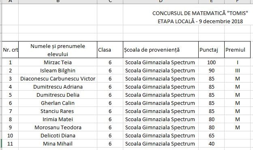
Task: Click the 'Mina Mihail' cell
Action: coord(58,143)
